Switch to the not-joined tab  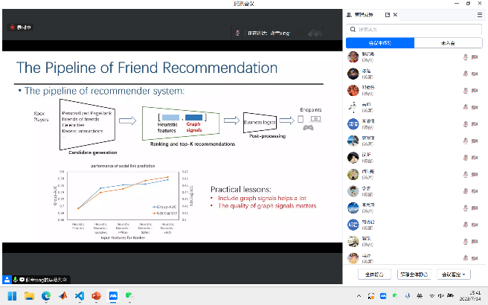tap(449, 43)
